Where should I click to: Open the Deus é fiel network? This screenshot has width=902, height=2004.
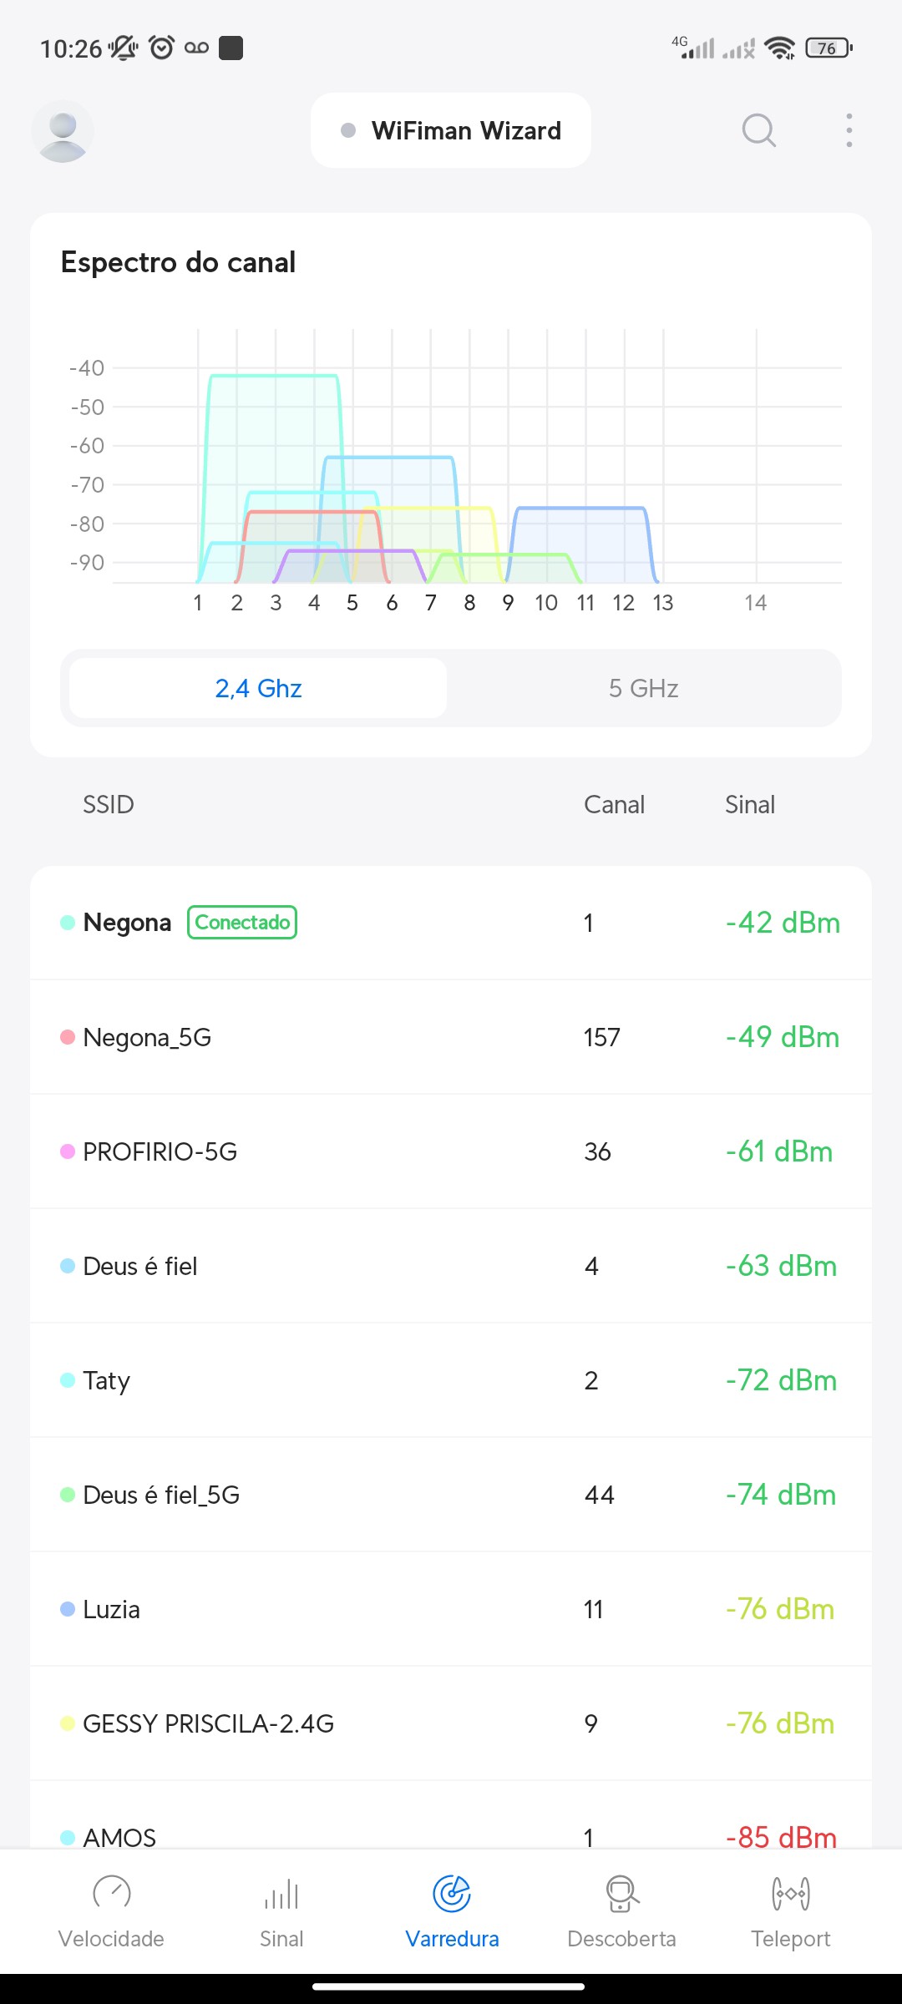click(451, 1266)
